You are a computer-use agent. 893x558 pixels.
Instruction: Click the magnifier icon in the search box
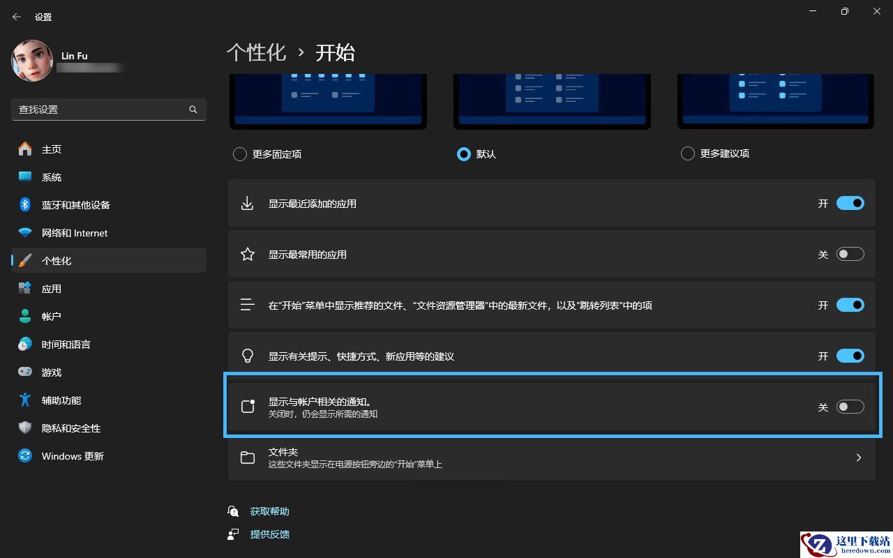(193, 110)
